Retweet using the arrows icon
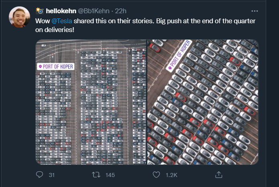This screenshot has width=279, height=187. pos(96,175)
